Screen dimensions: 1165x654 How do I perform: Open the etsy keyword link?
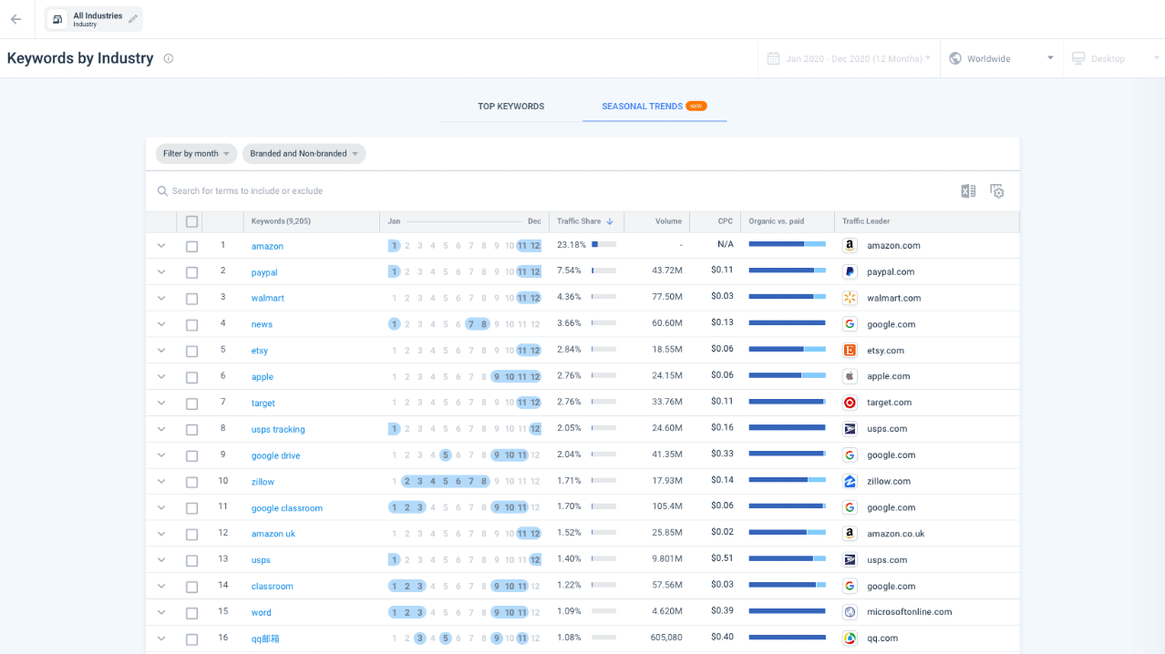coord(259,351)
